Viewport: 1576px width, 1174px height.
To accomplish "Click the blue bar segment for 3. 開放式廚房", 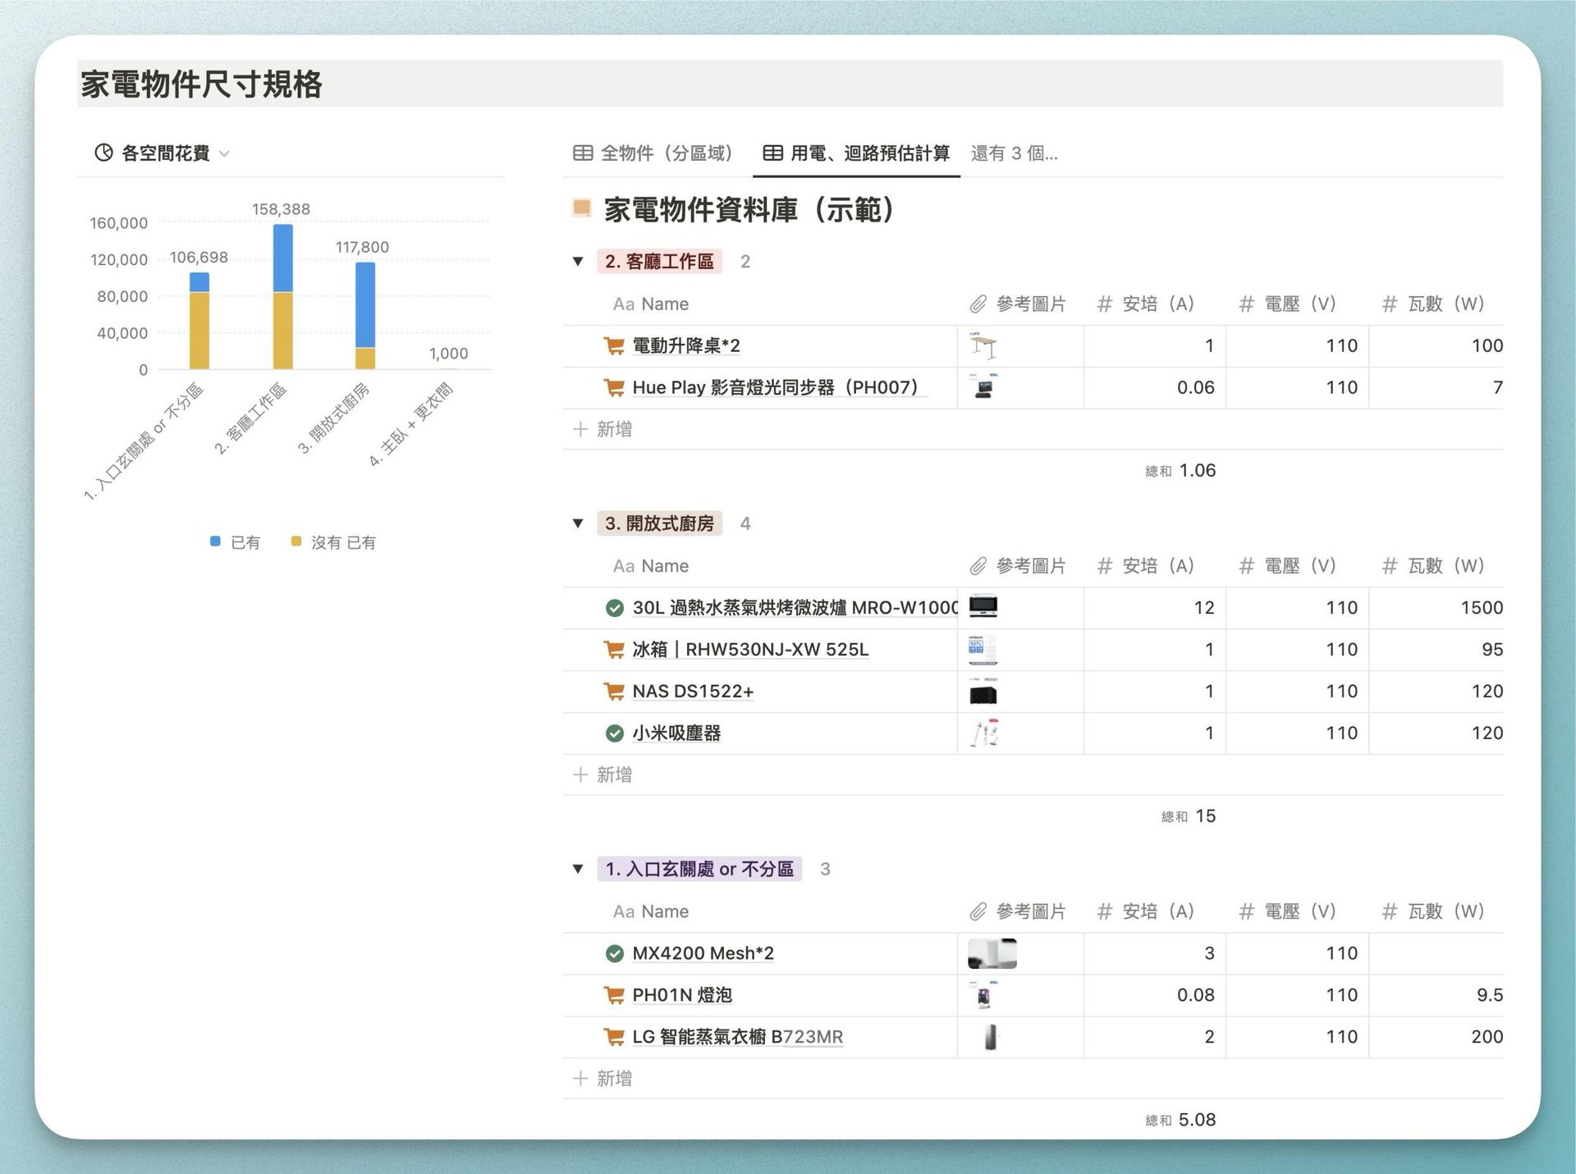I will tap(365, 305).
